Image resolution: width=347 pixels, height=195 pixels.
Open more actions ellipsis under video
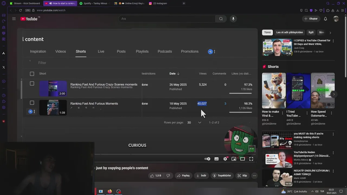coord(254,175)
